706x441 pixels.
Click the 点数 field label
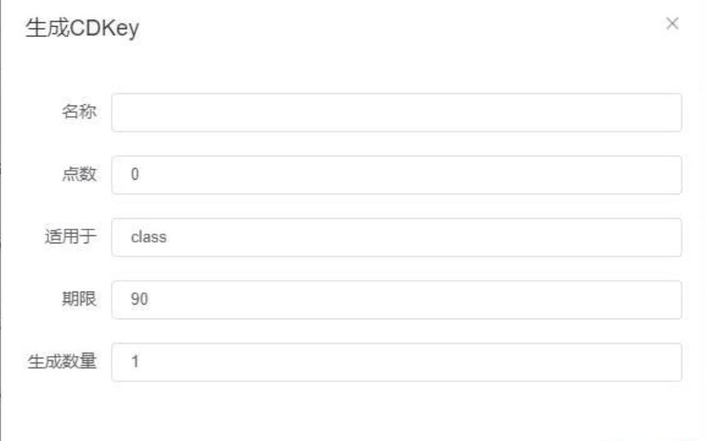pyautogui.click(x=80, y=175)
